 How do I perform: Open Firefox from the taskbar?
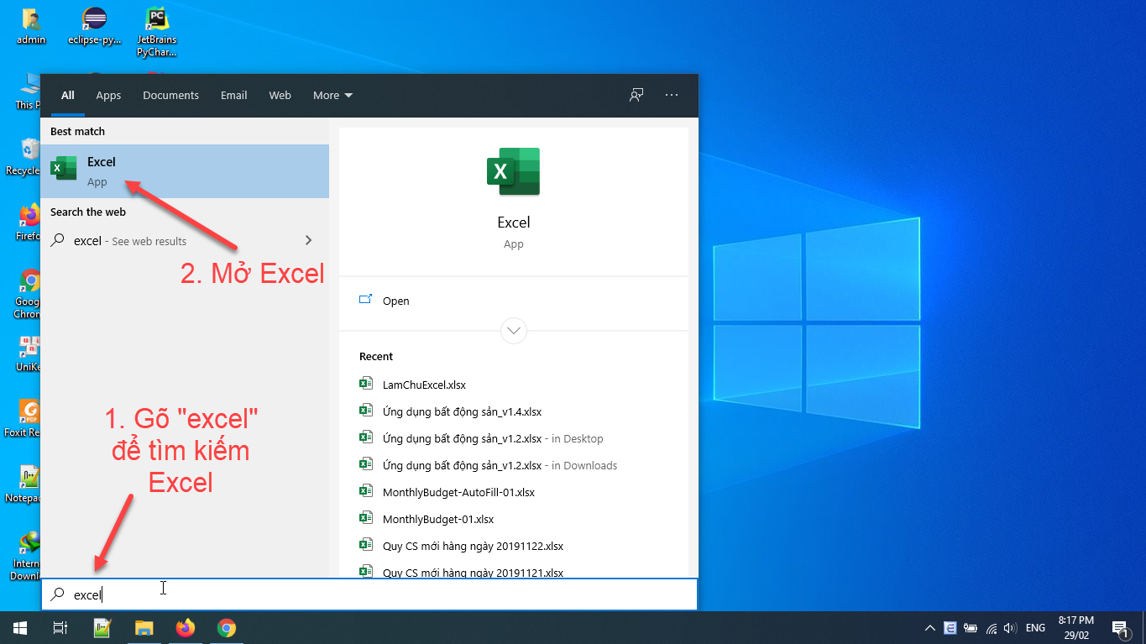185,627
